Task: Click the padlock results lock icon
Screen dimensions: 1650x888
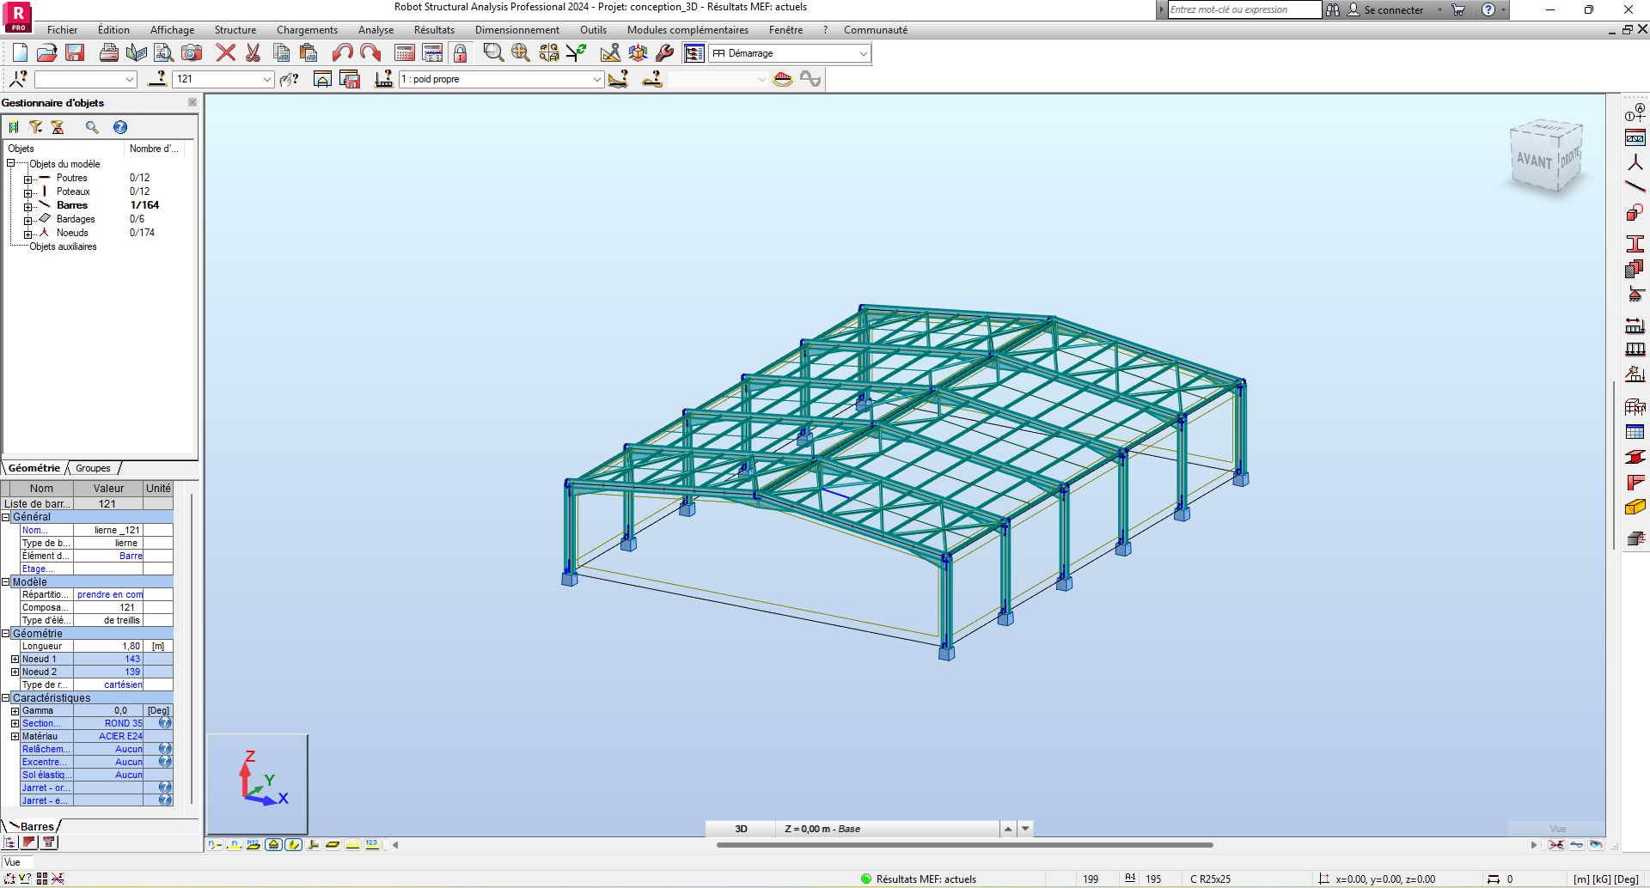Action: tap(461, 53)
